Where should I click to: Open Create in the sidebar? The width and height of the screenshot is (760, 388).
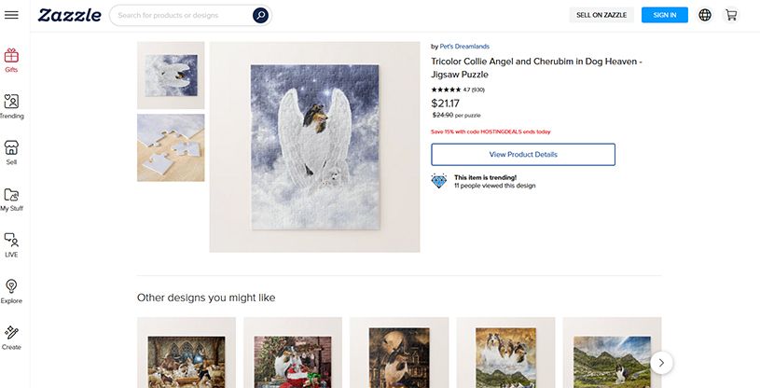click(11, 338)
